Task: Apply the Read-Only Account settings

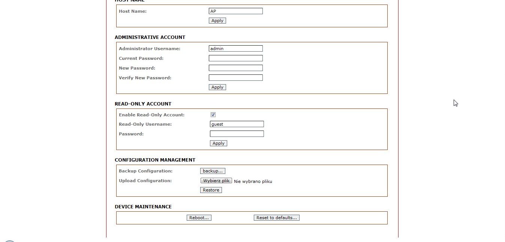Action: click(x=219, y=143)
